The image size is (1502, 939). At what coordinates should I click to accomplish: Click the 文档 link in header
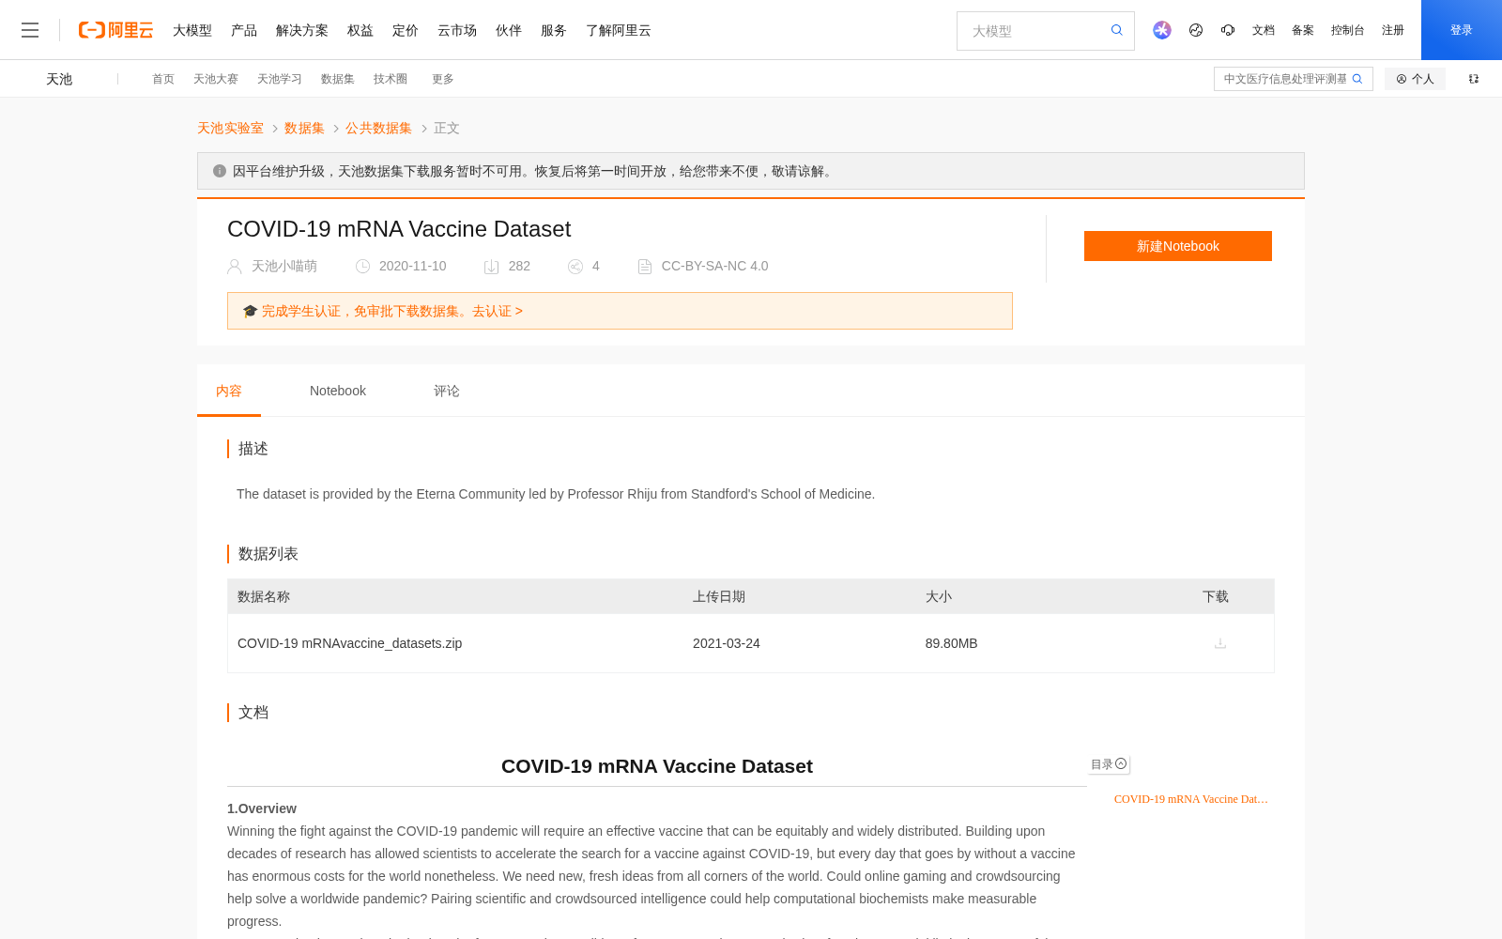click(x=1264, y=30)
